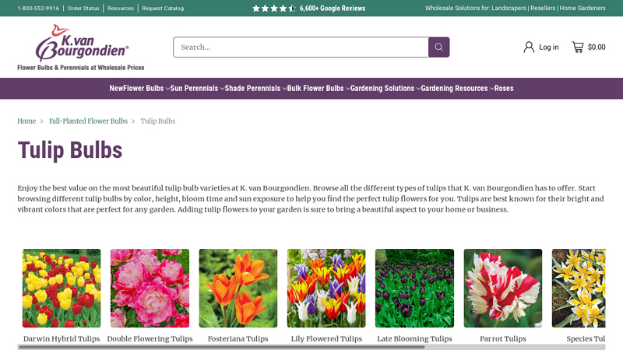Click the user account icon
This screenshot has height=350, width=623.
(529, 47)
